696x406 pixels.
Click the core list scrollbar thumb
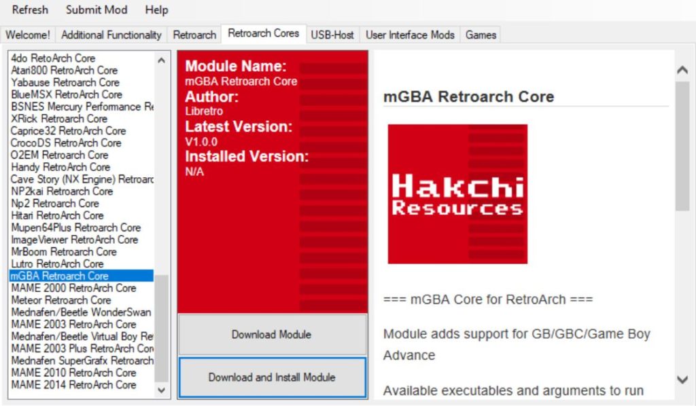(162, 328)
